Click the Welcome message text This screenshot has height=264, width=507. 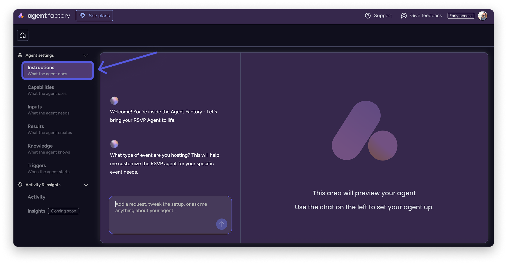[163, 116]
